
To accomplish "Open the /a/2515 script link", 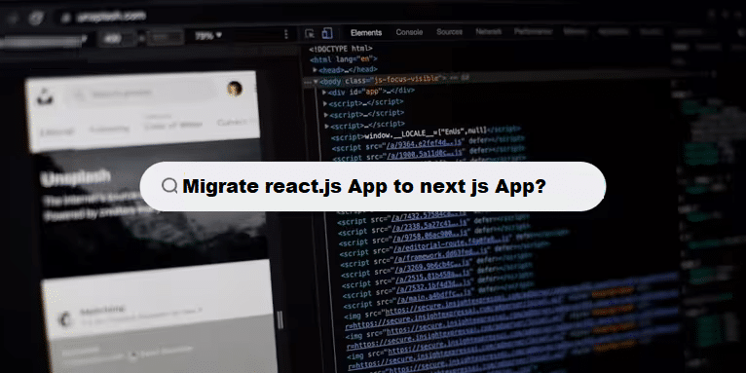I will (433, 277).
